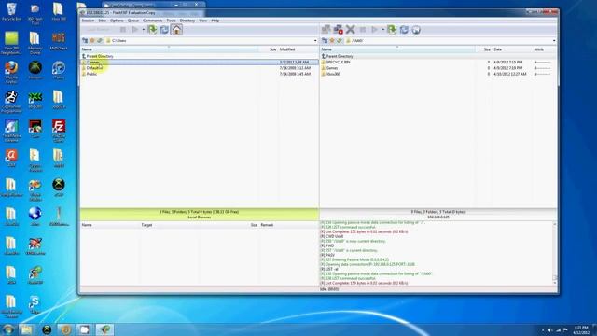This screenshot has height=336, width=597.
Task: Open the Tools menu
Action: point(172,21)
